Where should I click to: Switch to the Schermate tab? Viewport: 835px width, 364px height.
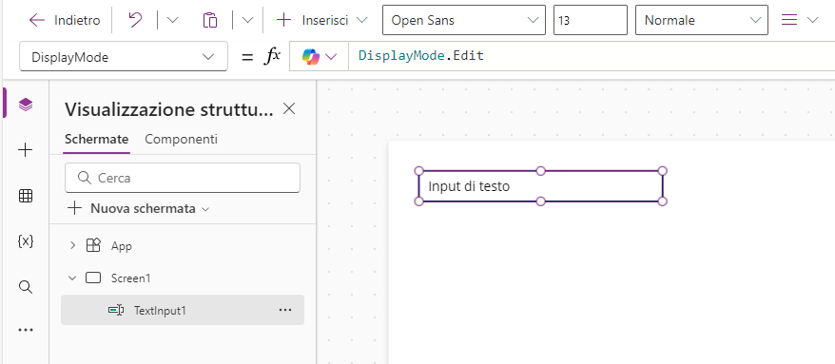[x=96, y=140]
